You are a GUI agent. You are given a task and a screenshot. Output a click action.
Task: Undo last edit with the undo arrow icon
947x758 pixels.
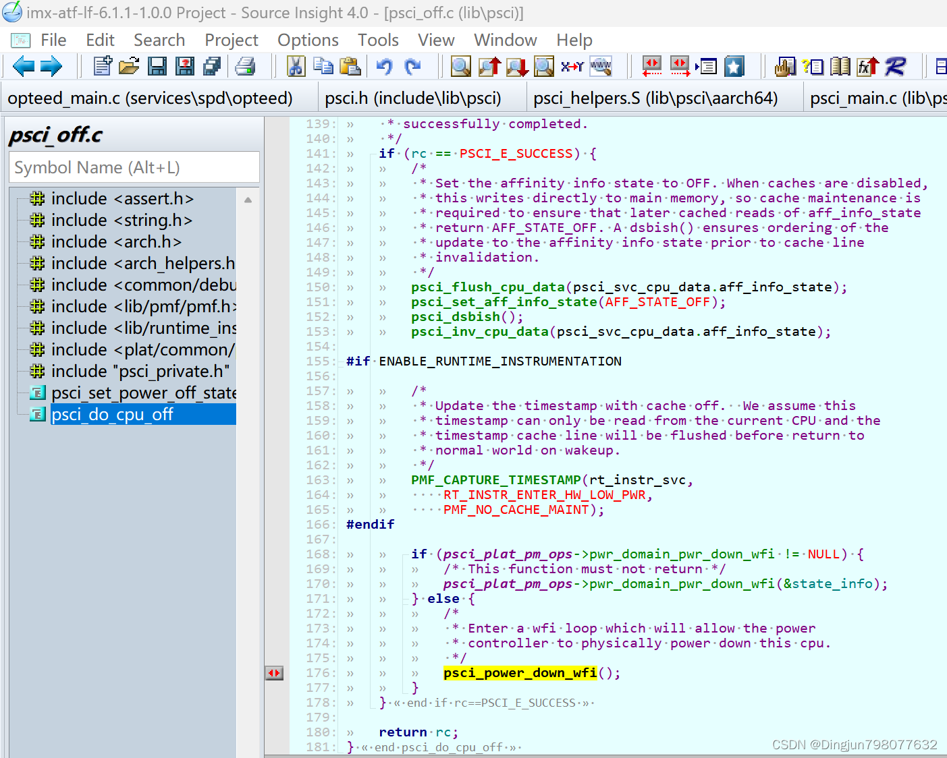[x=384, y=66]
